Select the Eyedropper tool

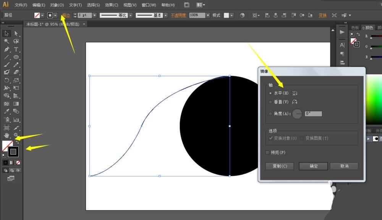(6, 112)
